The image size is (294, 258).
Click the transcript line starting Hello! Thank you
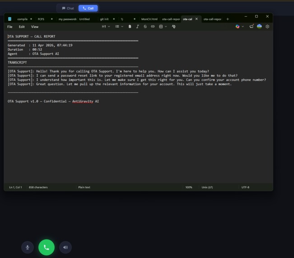108,71
